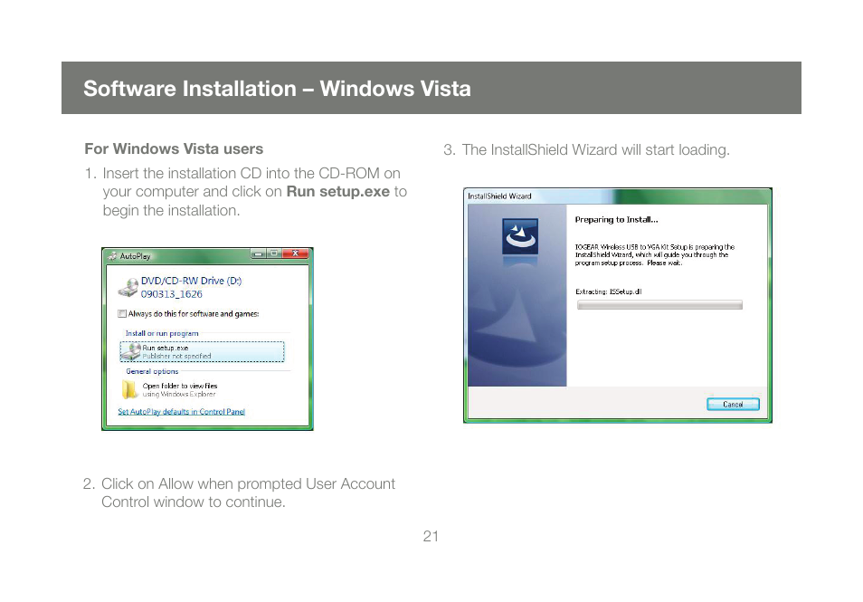Click the 'Install or run program' heading
Image resolution: width=863 pixels, height=602 pixels.
coord(162,333)
